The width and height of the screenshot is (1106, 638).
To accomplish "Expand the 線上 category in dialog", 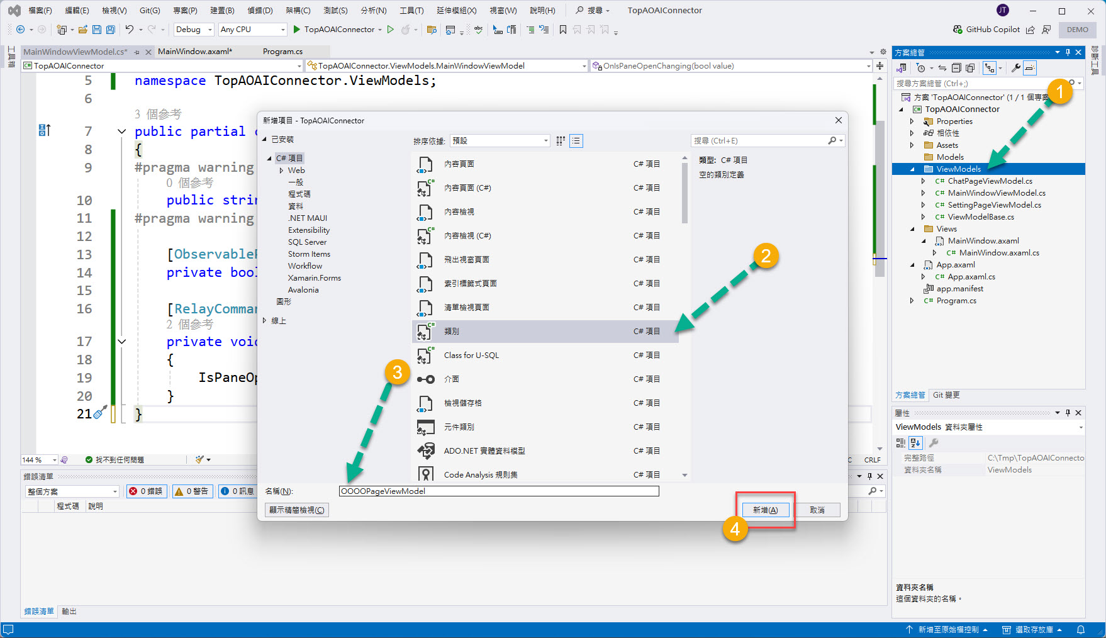I will click(x=264, y=321).
